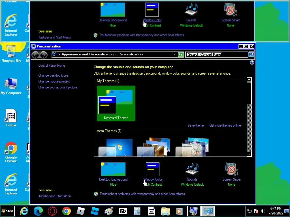Open Google Chrome from the taskbar
Image resolution: width=290 pixels, height=217 pixels.
(66, 211)
